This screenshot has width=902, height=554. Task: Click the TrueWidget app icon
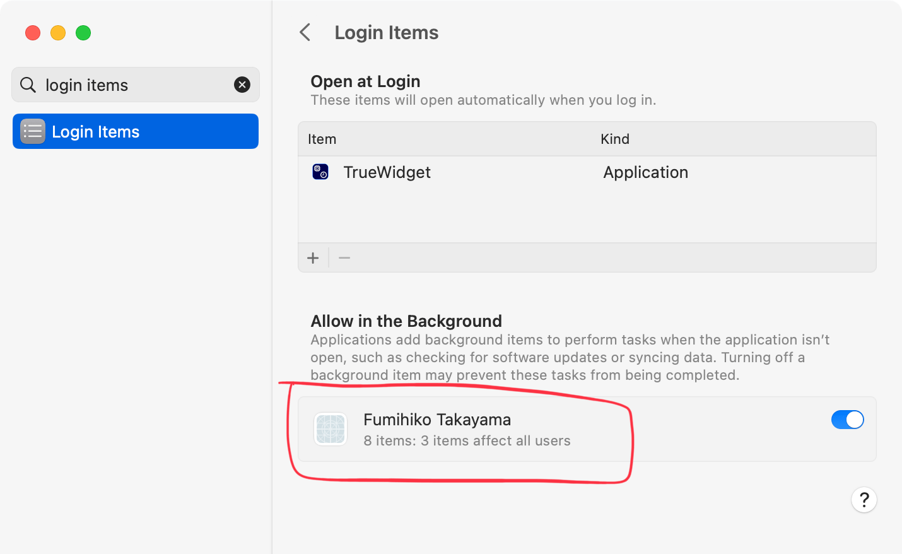tap(320, 172)
